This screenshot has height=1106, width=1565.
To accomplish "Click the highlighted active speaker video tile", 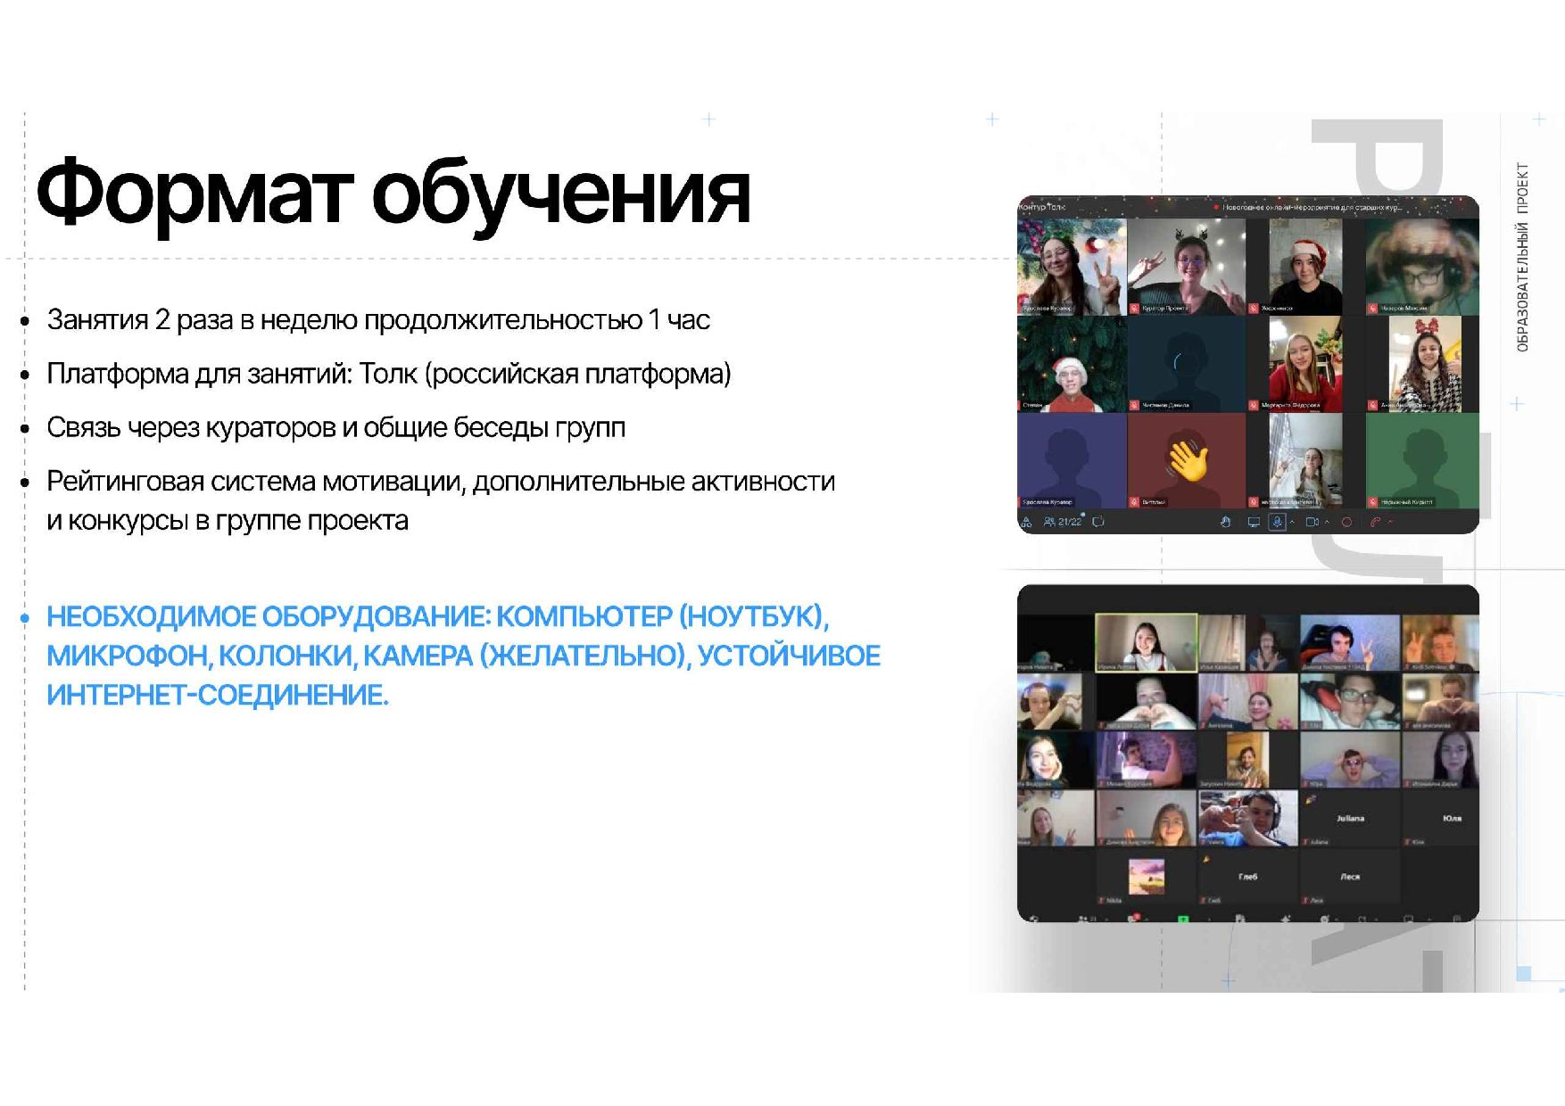I will point(1146,642).
